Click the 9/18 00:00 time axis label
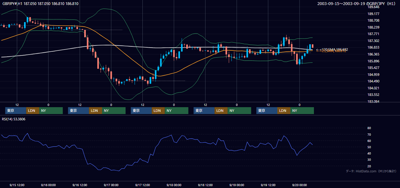 click(174, 185)
